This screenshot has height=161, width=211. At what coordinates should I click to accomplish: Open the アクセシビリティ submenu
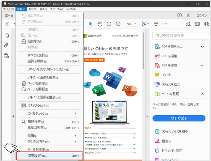click(49, 142)
